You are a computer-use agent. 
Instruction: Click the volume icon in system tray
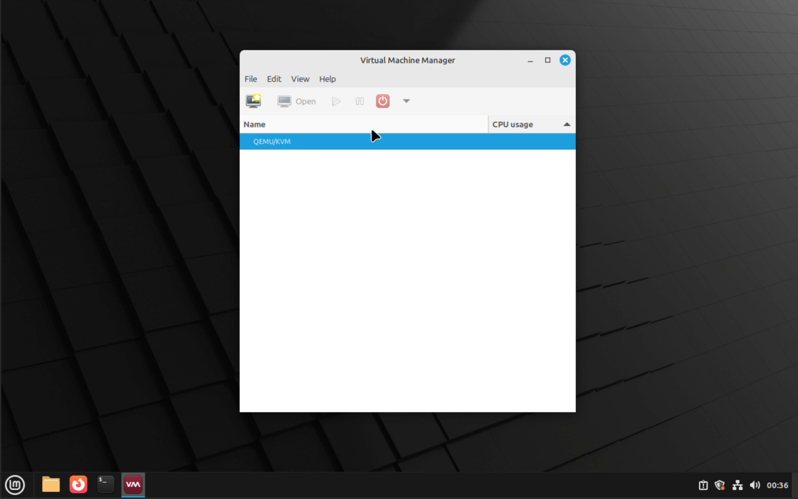[754, 485]
